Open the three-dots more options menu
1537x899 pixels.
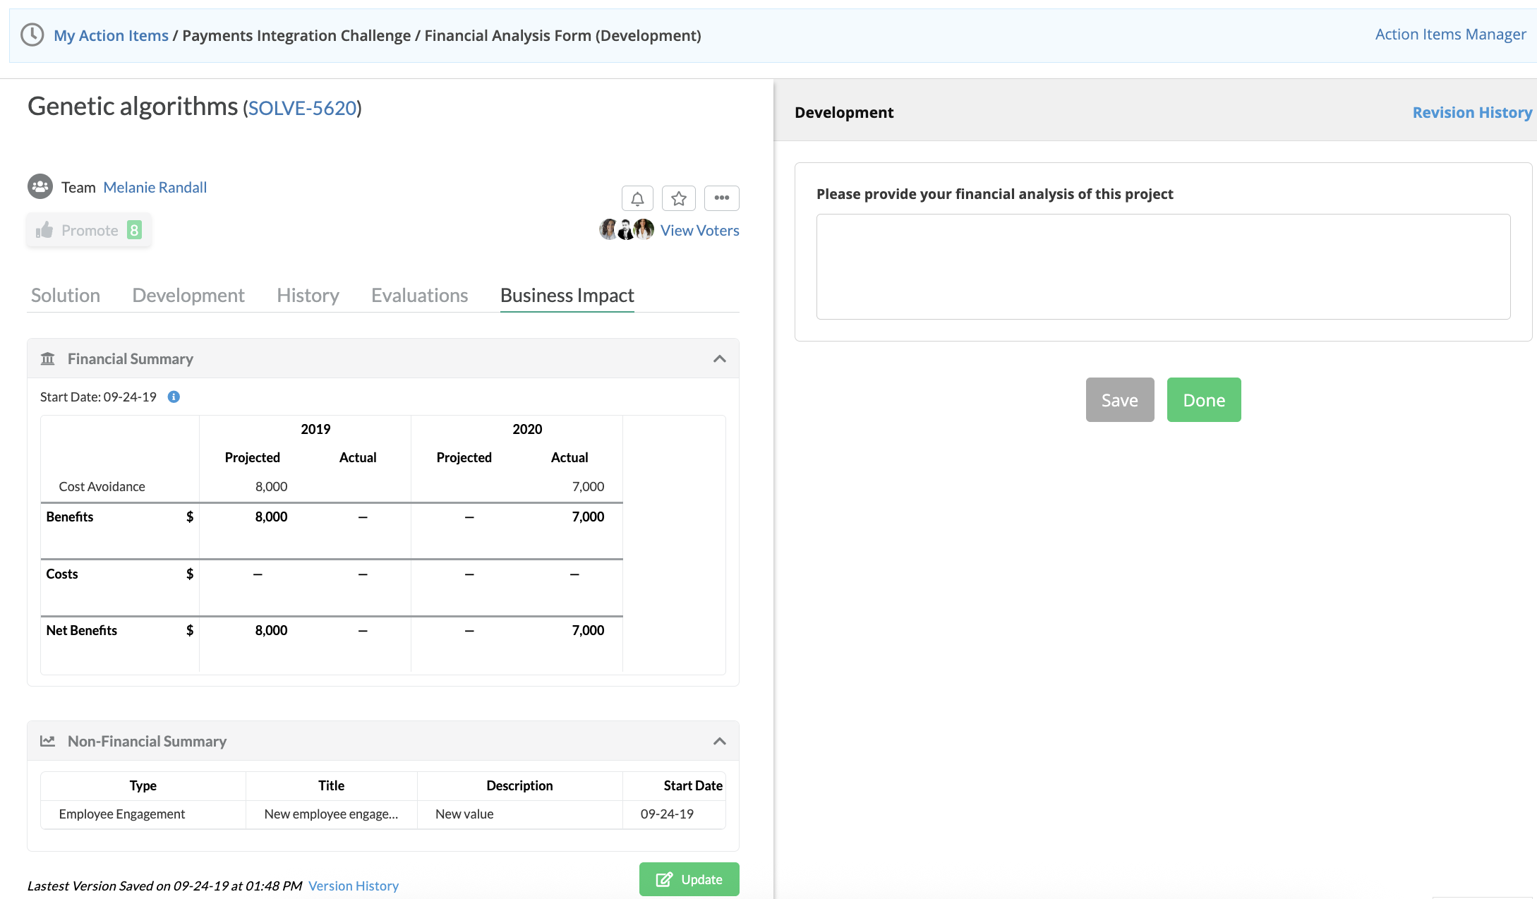(721, 198)
